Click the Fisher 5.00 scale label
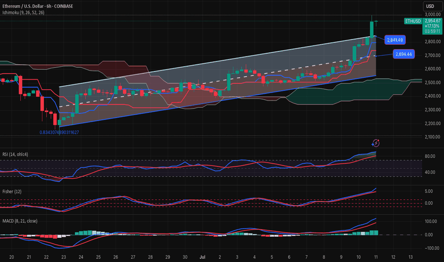444x262 pixels. point(429,191)
